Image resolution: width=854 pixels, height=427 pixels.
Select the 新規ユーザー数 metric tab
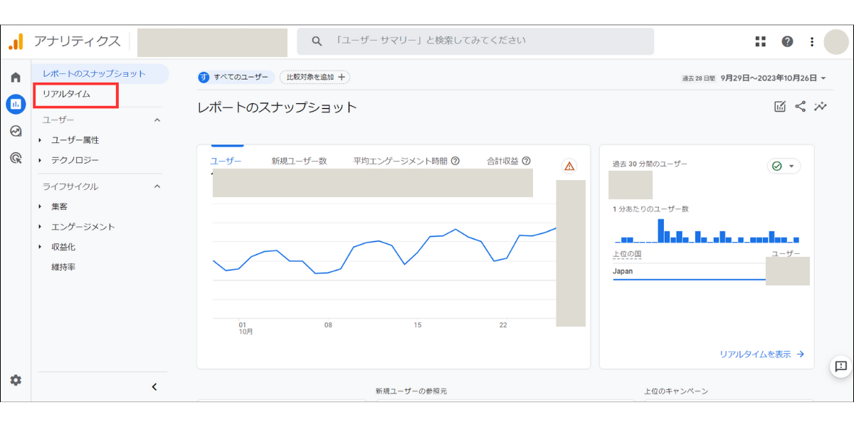click(299, 161)
